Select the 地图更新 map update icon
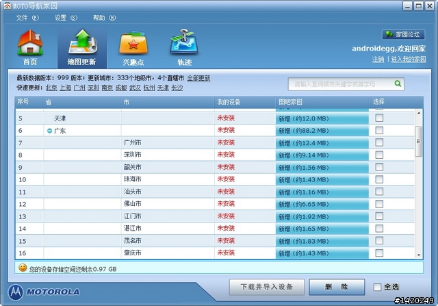 [82, 47]
